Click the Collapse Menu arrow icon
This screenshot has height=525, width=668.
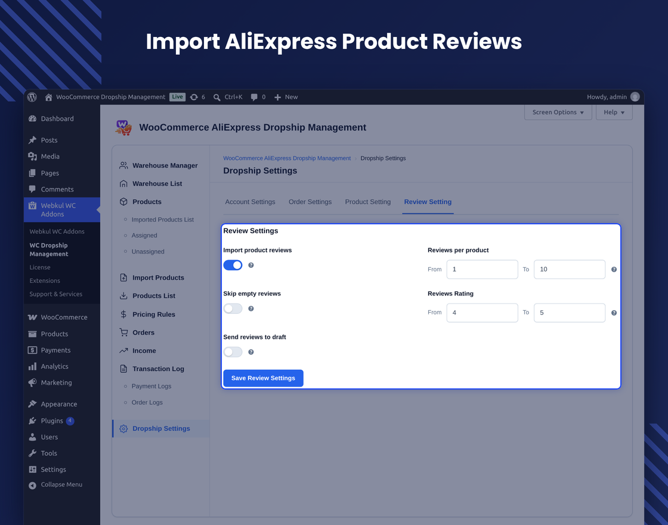(x=32, y=486)
